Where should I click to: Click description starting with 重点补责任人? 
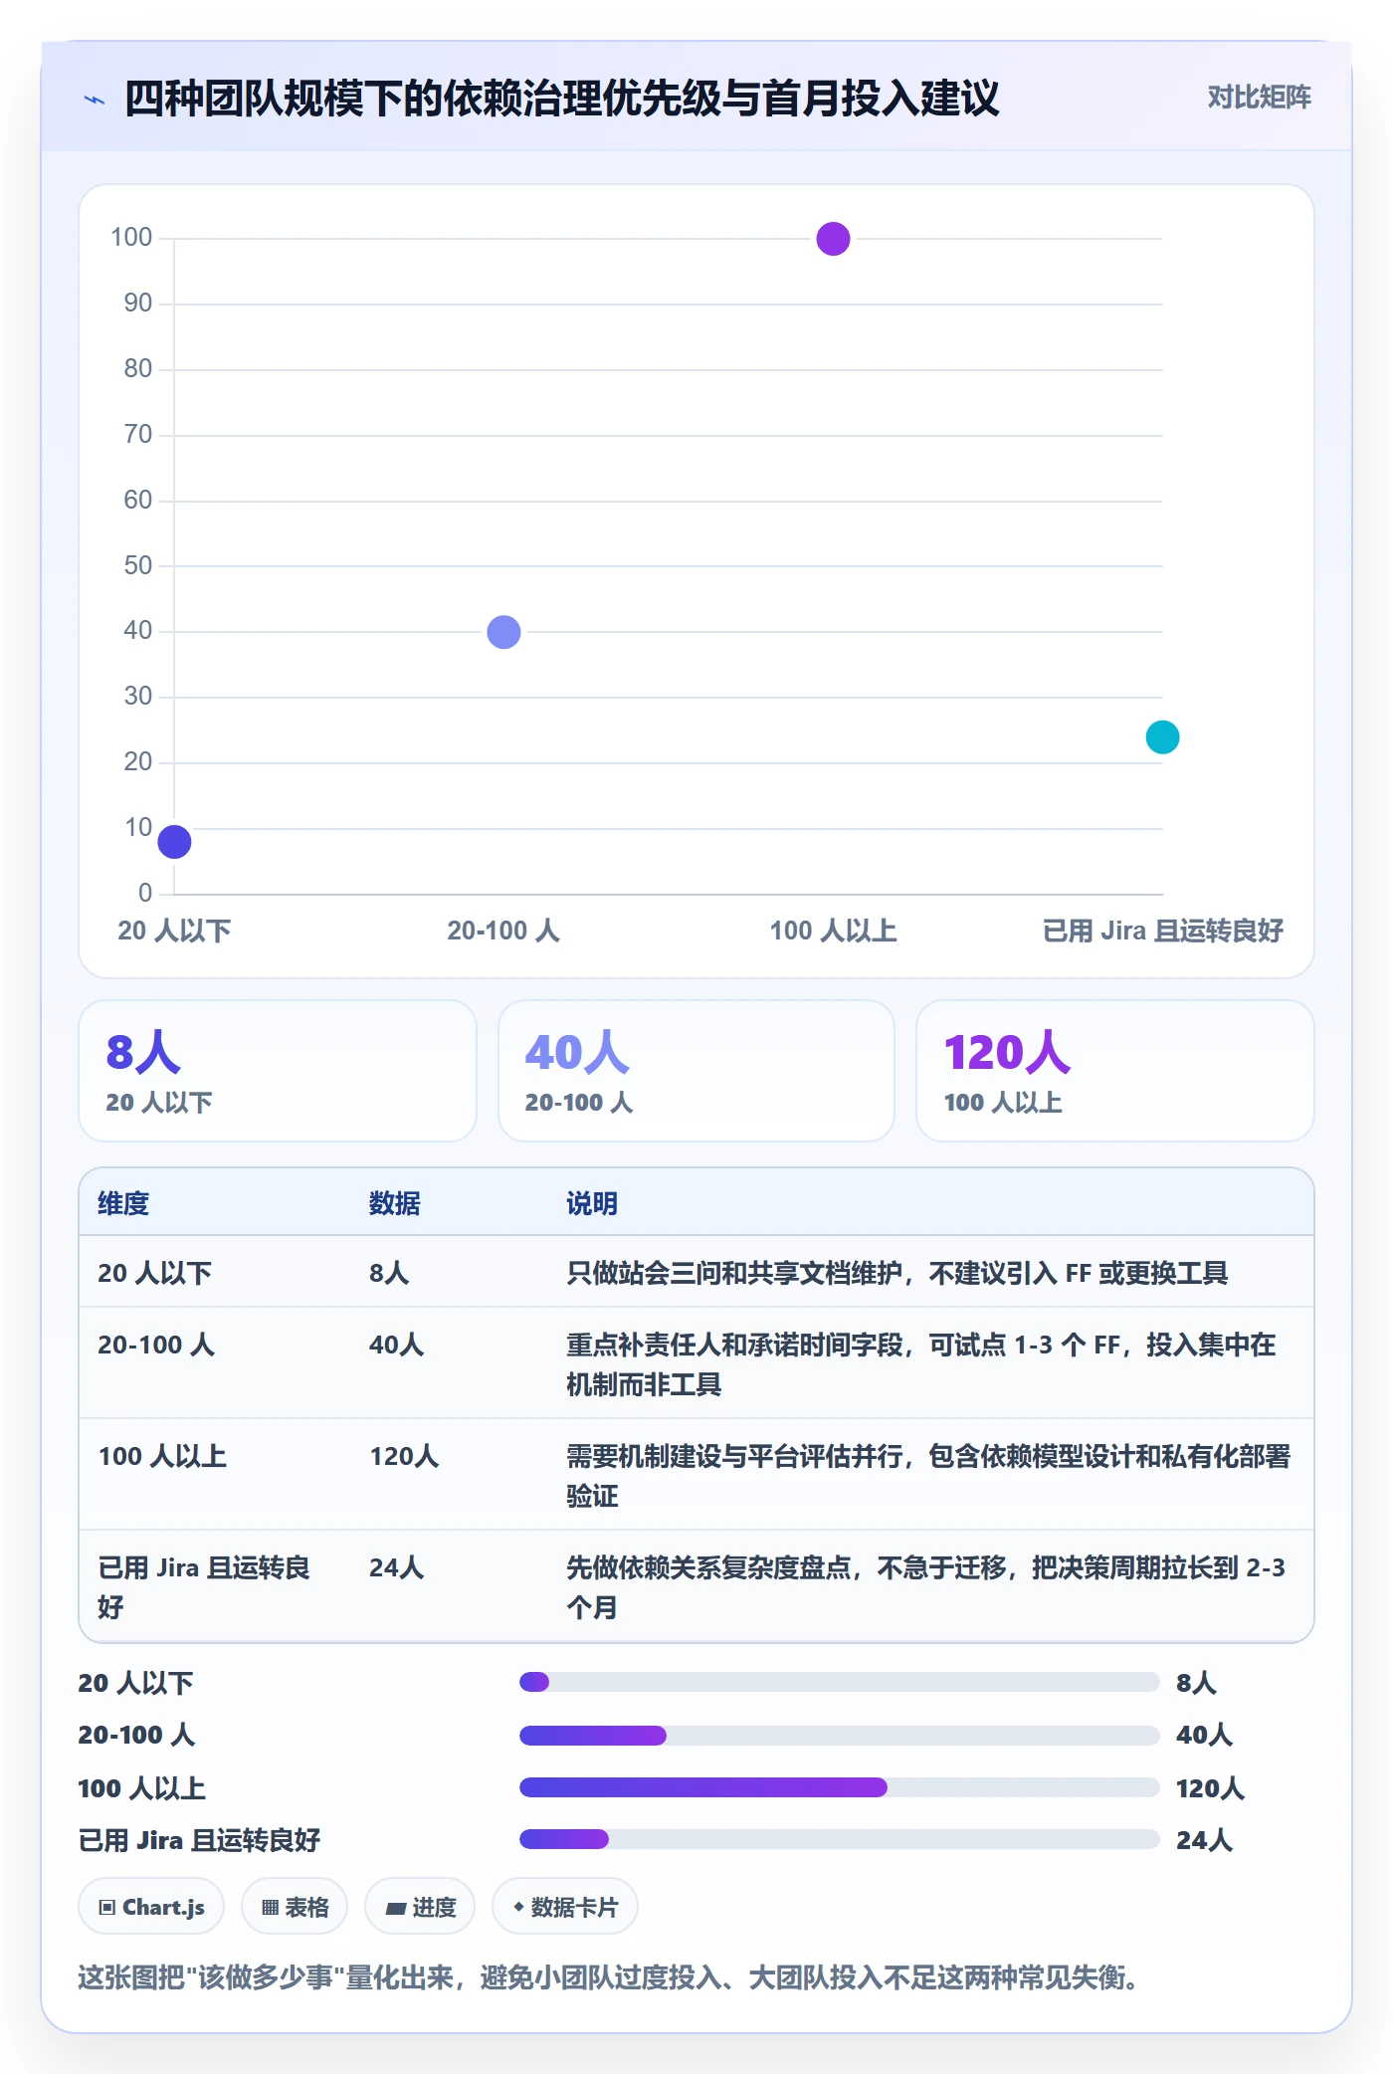(920, 1364)
